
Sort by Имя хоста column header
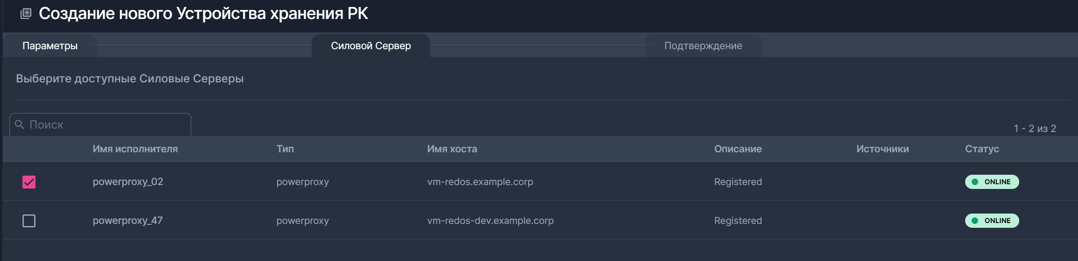click(452, 149)
